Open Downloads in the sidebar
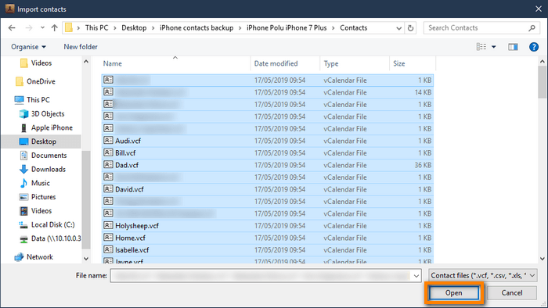The image size is (548, 308). pos(42,169)
